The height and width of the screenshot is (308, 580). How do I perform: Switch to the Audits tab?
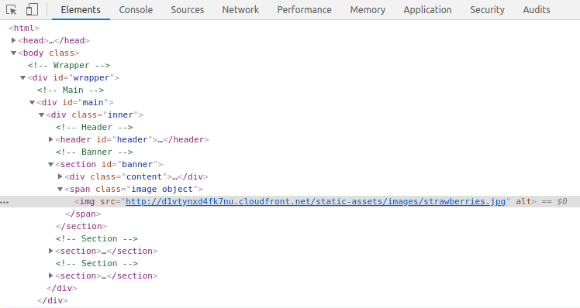[x=537, y=9]
